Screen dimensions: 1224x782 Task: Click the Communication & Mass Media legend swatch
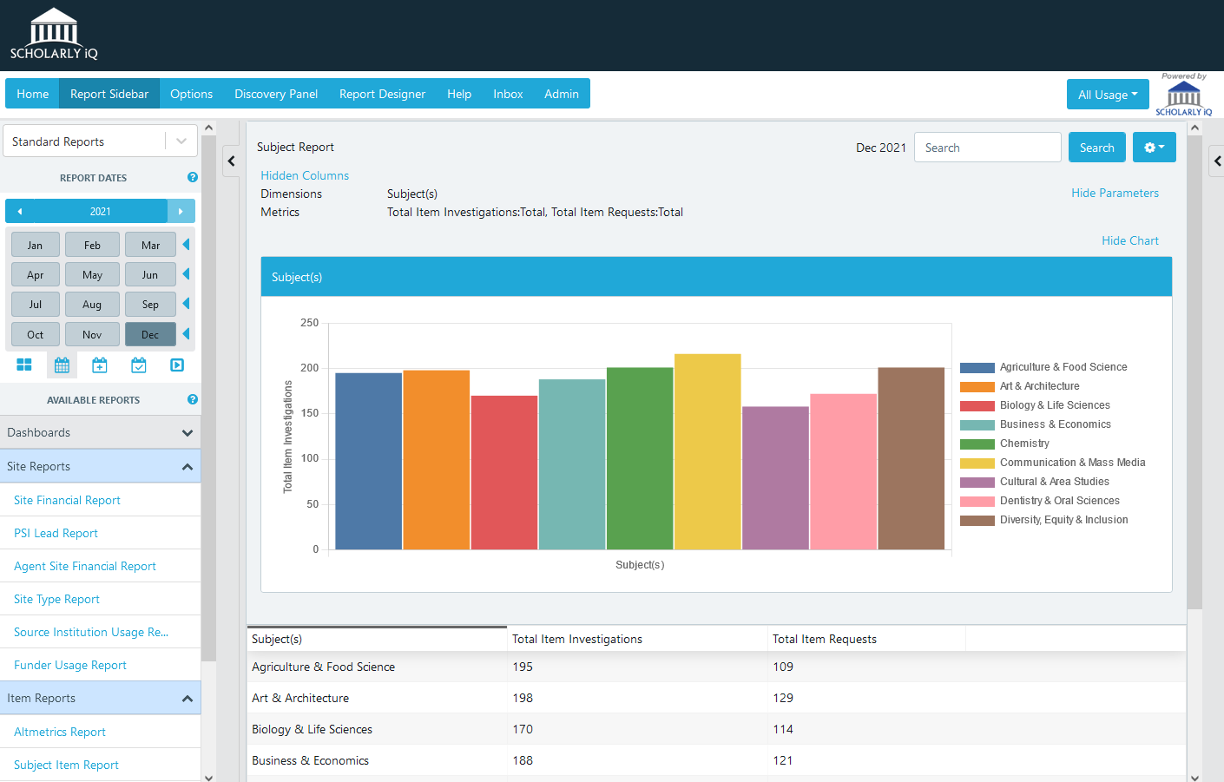pyautogui.click(x=977, y=463)
